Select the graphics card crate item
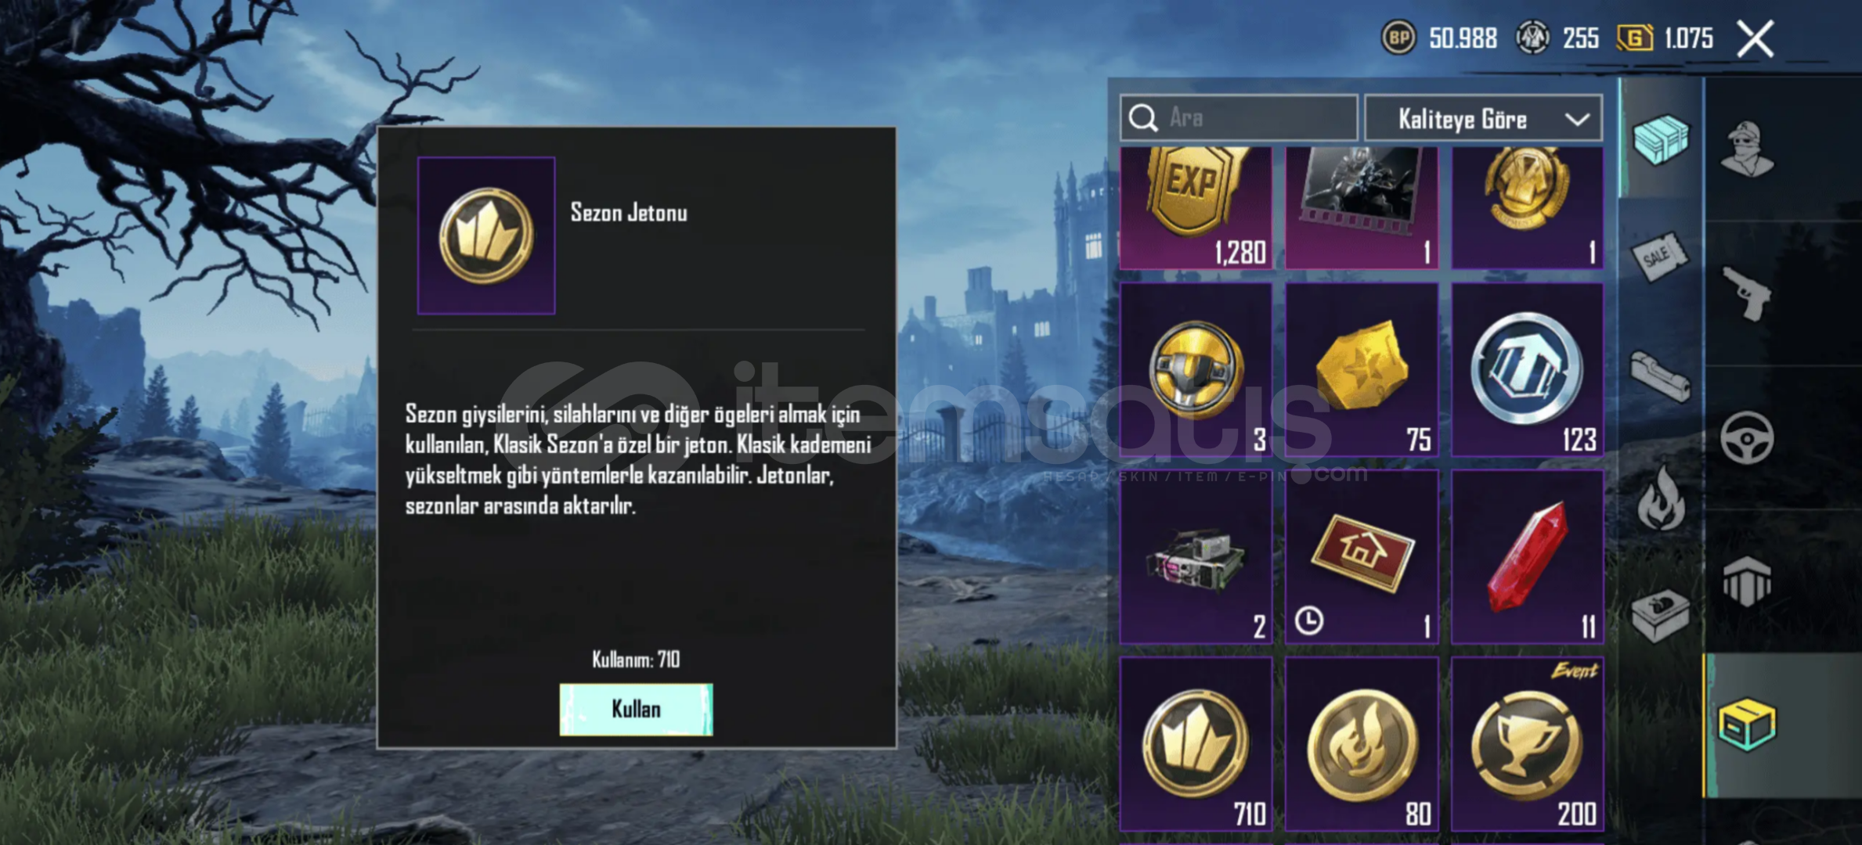 tap(1196, 557)
